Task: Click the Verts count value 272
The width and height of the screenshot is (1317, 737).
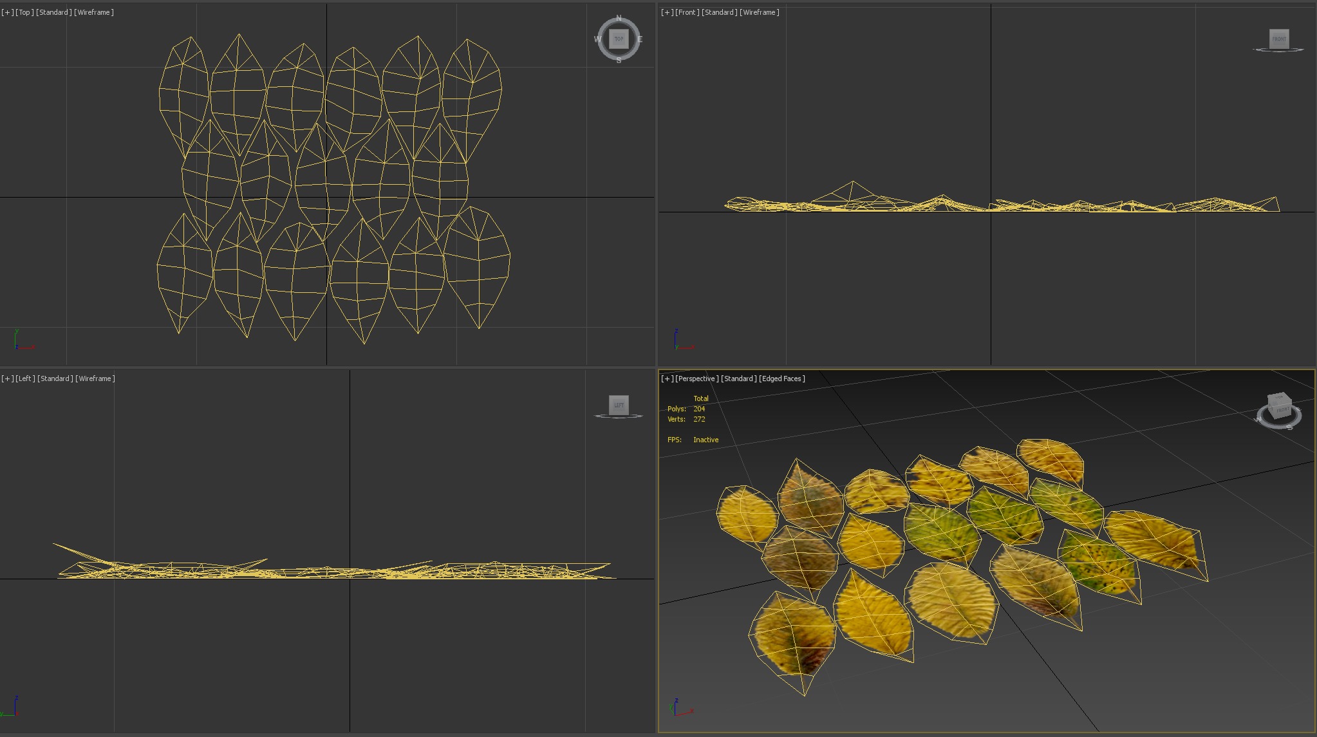Action: (699, 419)
